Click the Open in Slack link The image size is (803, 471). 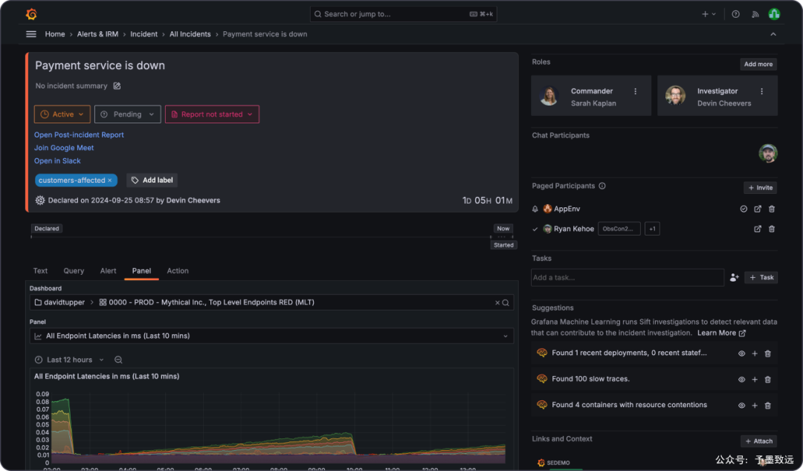click(x=57, y=160)
